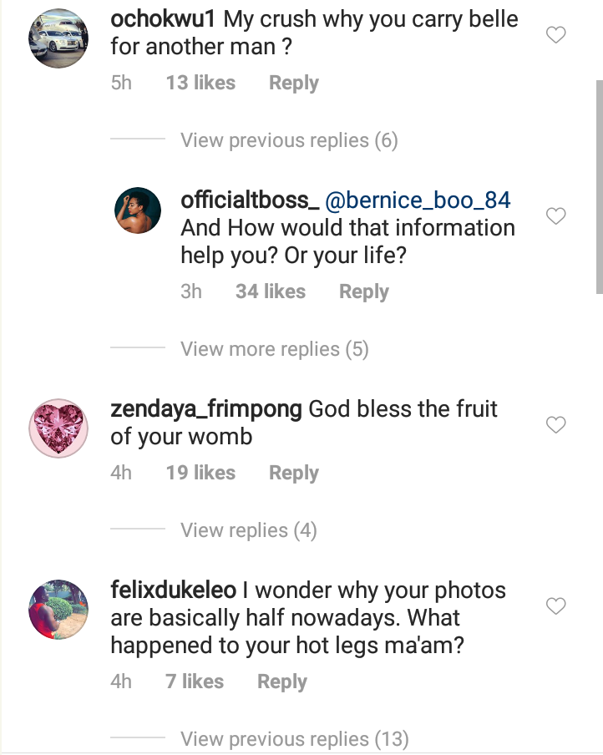Expand View previous replies (13)
Image resolution: width=603 pixels, height=755 pixels.
294,739
